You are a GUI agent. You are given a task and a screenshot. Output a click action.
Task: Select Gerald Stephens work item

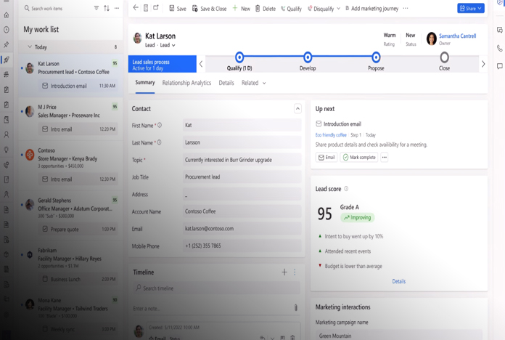[70, 214]
